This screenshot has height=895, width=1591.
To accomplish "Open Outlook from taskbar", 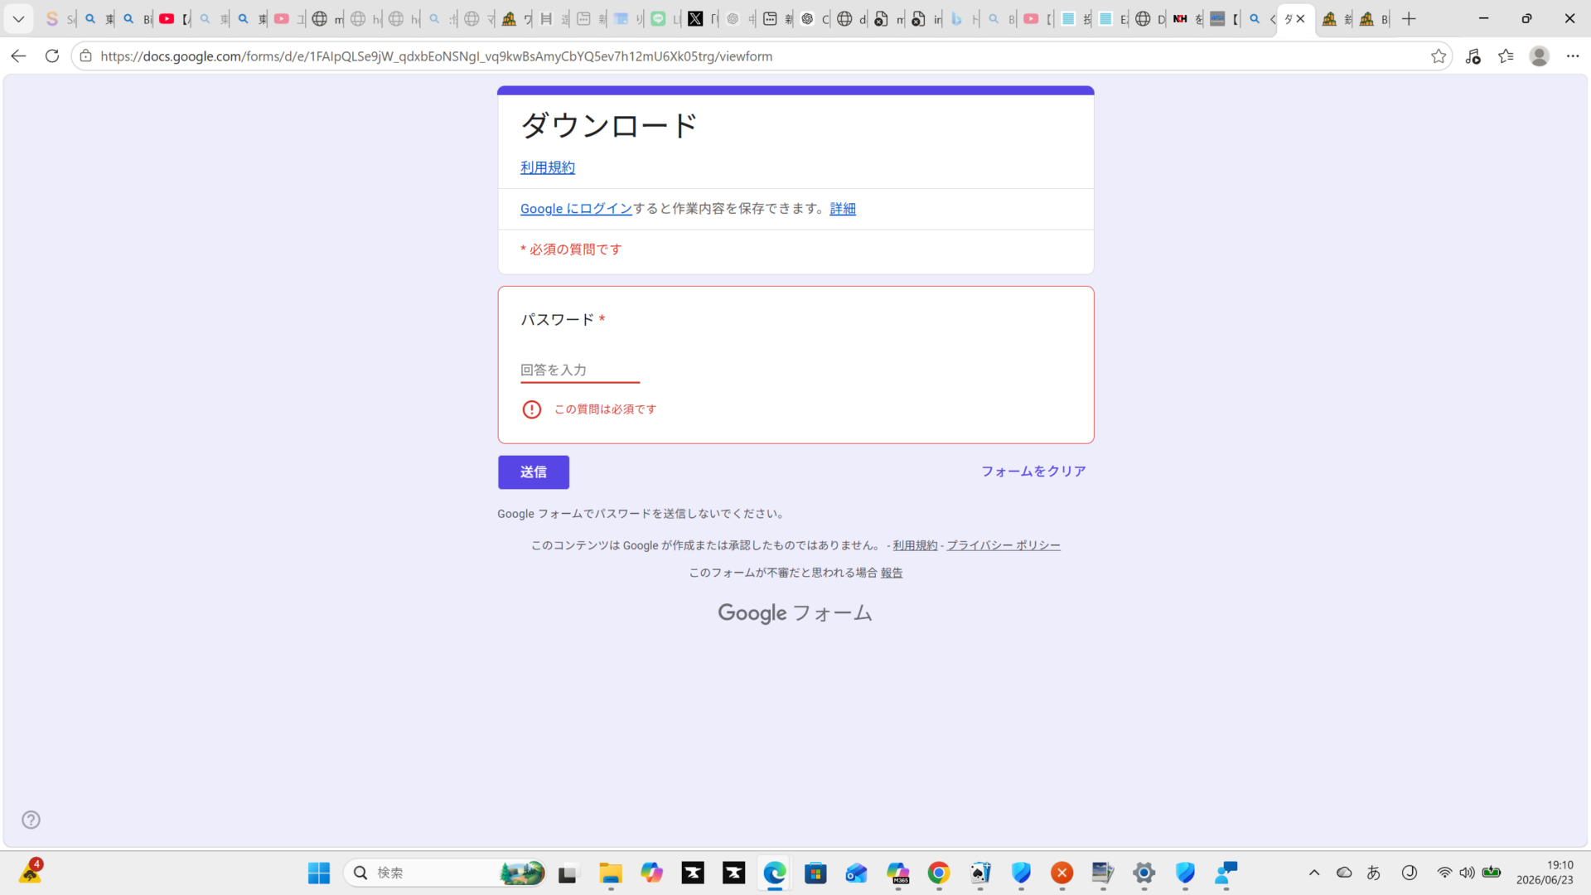I will pos(857,873).
